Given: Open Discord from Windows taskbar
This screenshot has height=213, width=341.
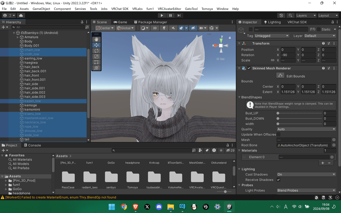Looking at the screenshot, I should tap(159, 207).
